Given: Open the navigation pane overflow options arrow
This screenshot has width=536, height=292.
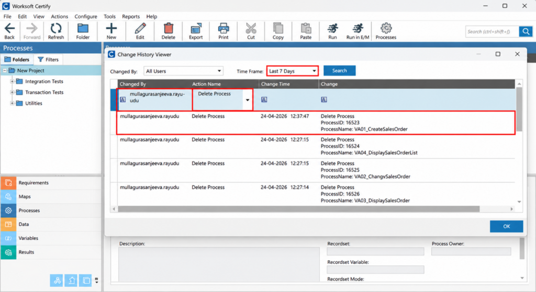Looking at the screenshot, I should pos(97,281).
